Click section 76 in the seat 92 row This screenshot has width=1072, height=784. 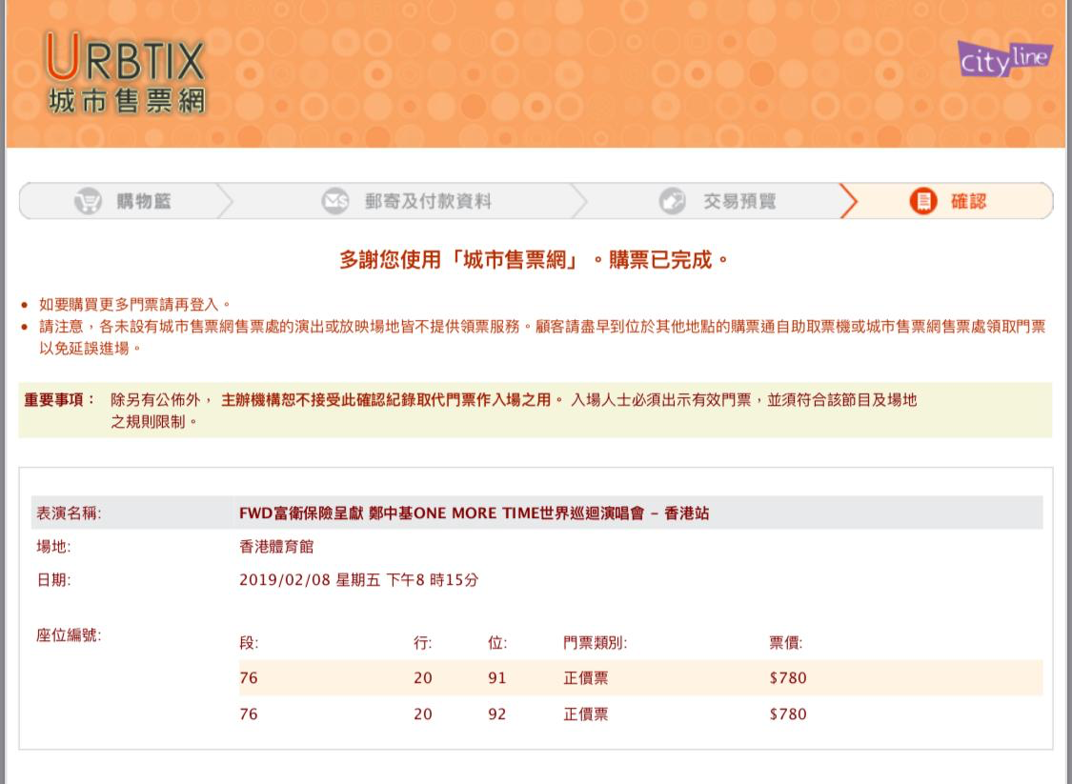[x=249, y=714]
